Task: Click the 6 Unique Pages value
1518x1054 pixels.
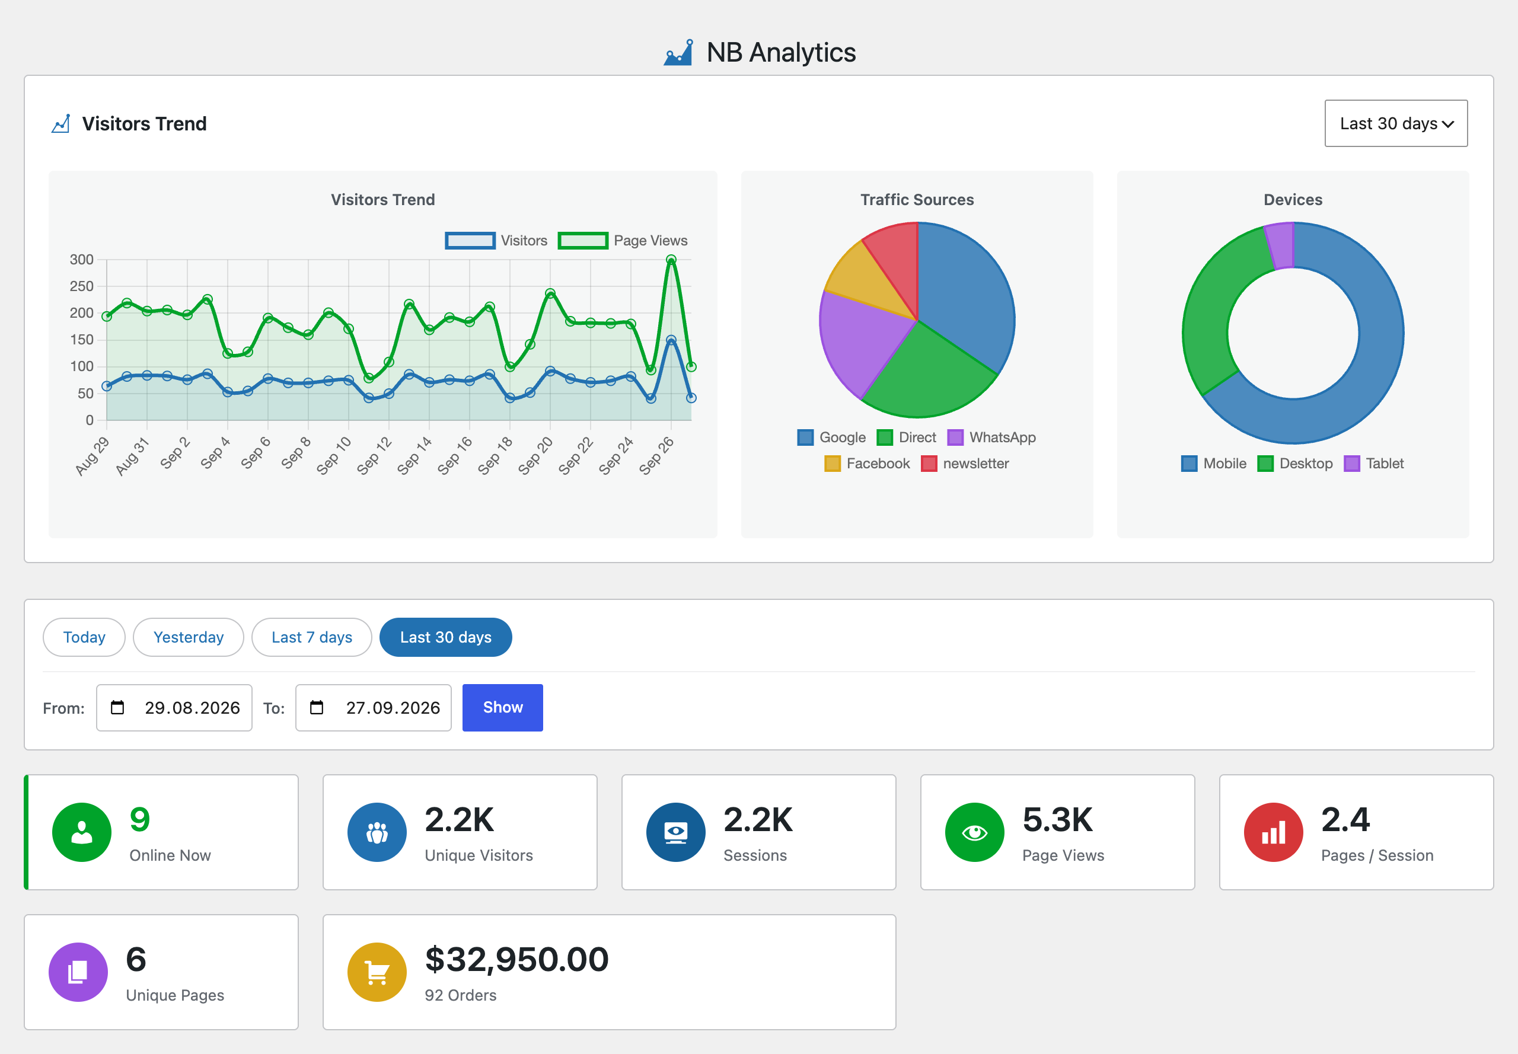Action: coord(136,960)
